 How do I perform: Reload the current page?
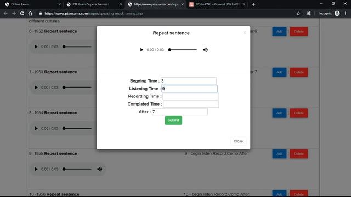22,13
